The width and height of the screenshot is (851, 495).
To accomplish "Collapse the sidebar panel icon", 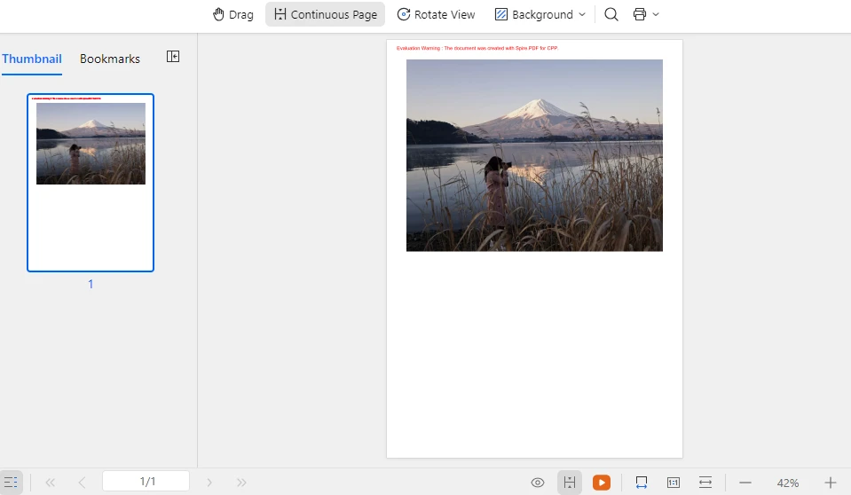I will pos(173,57).
